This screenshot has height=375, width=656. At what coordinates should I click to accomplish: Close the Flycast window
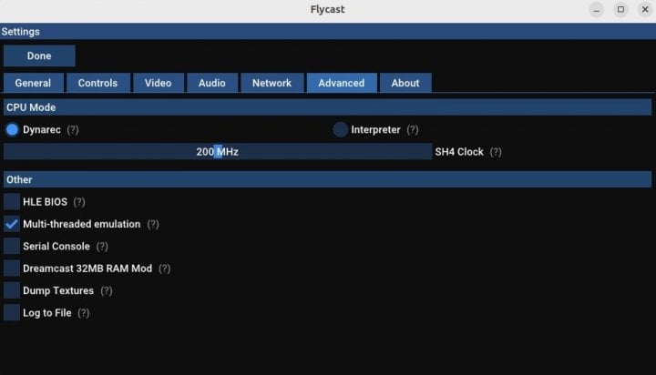[x=645, y=10]
